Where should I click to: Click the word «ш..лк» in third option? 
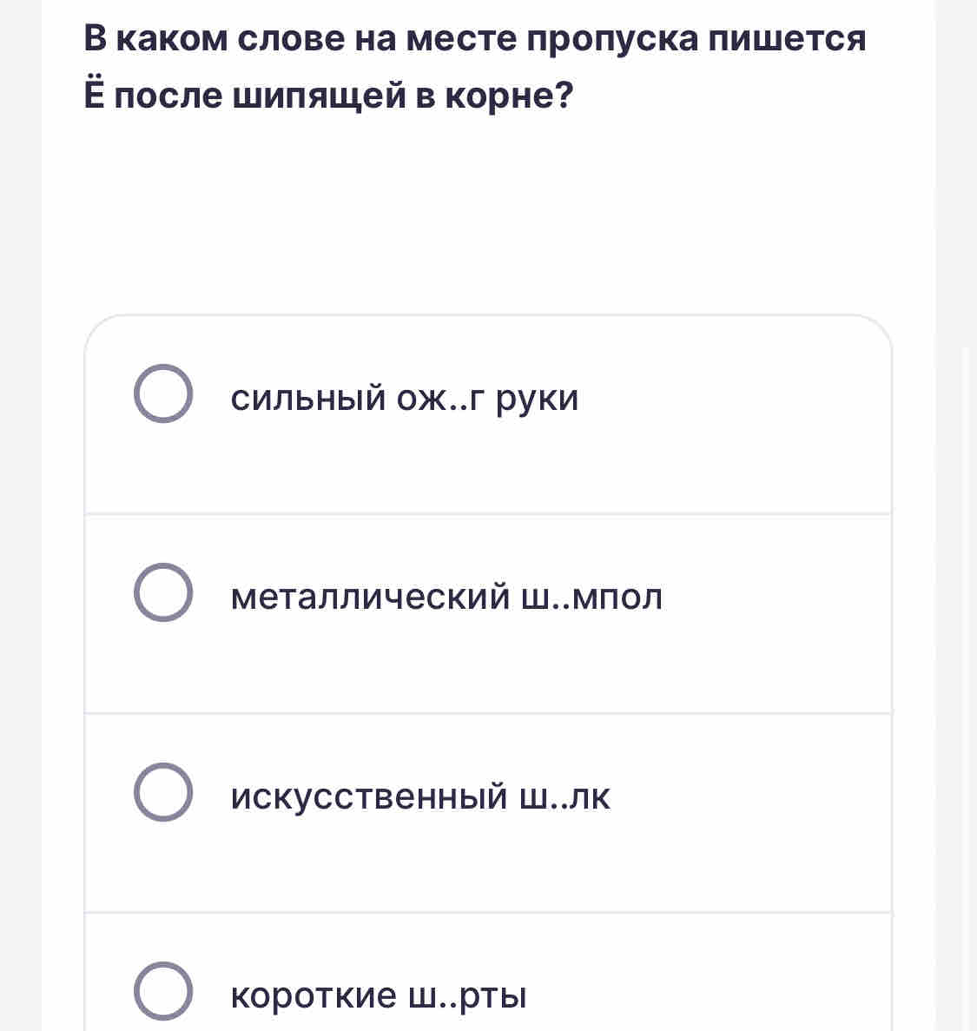(565, 797)
